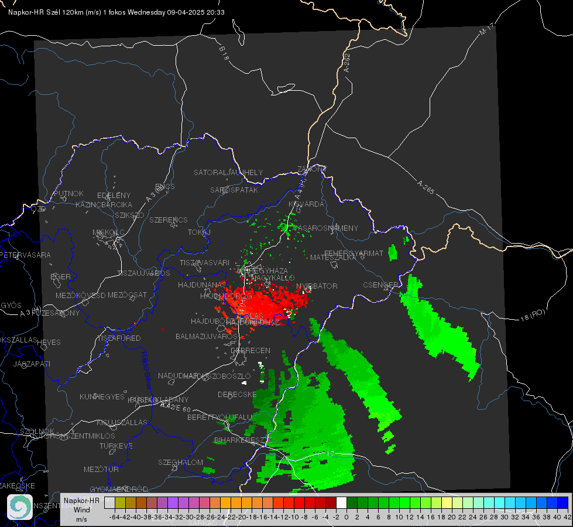This screenshot has width=573, height=527.
Task: Click the DEBRECEN city label
Action: coord(251,351)
